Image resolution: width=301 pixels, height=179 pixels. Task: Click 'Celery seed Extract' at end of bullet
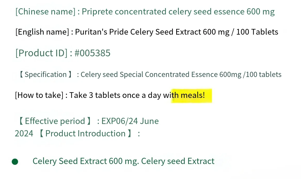pyautogui.click(x=178, y=161)
